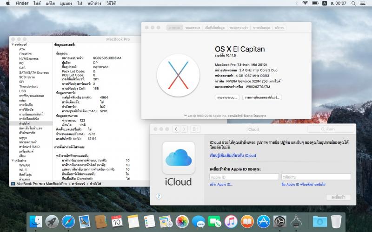Focus the Apple ID input field
This screenshot has width=372, height=232.
tap(244, 177)
